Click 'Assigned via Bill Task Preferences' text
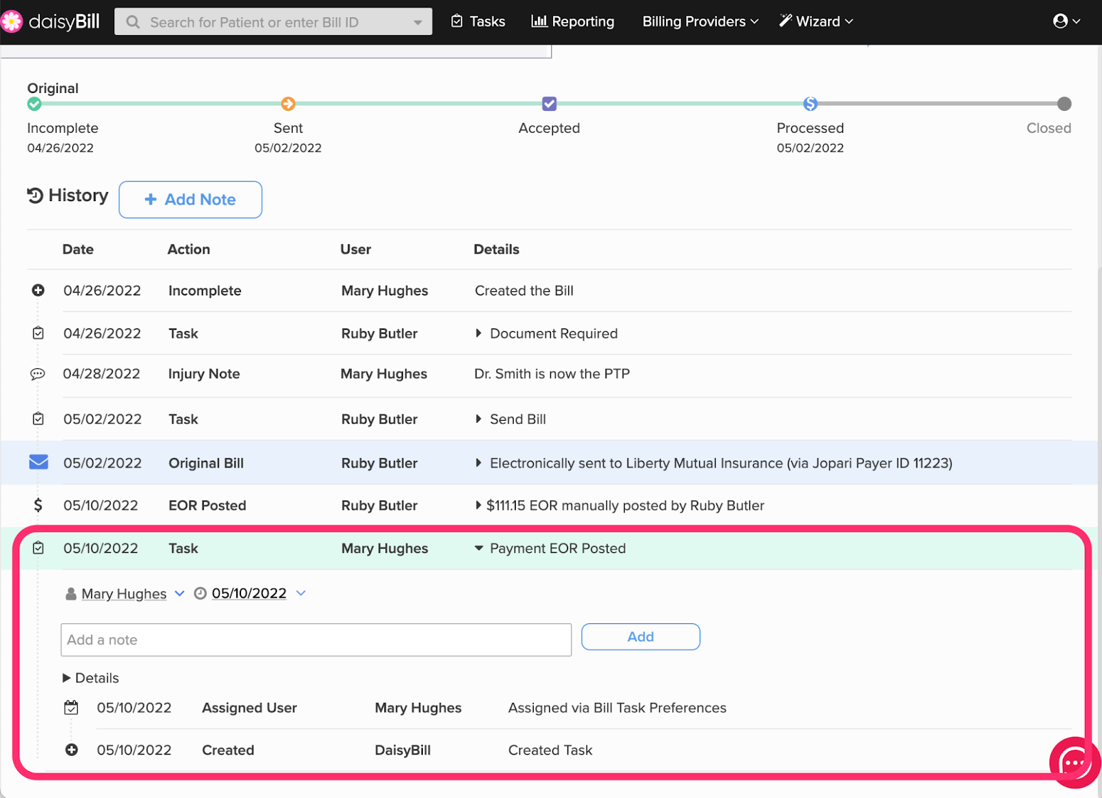1102x798 pixels. (x=617, y=708)
